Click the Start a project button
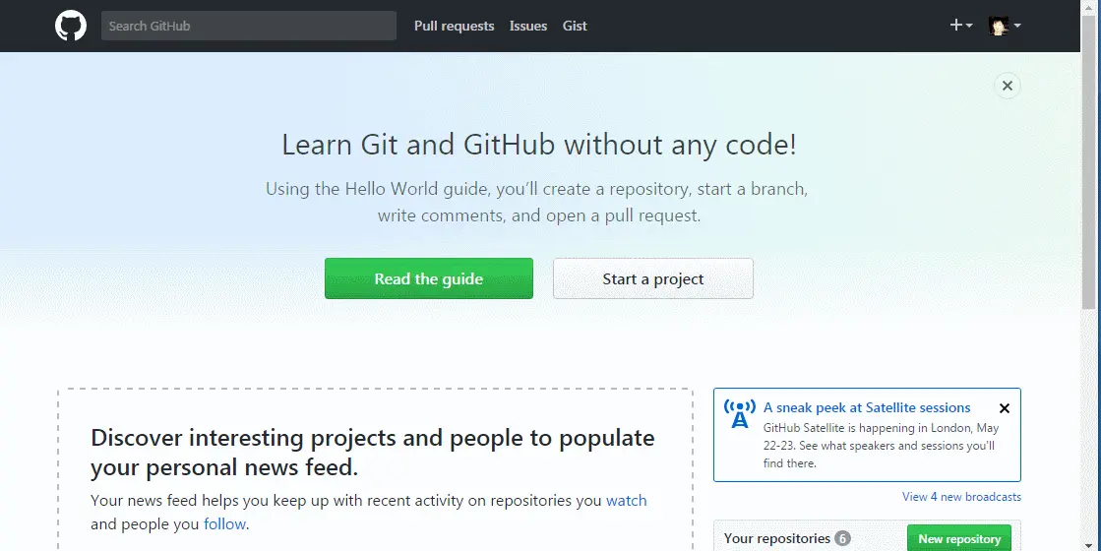The image size is (1101, 551). (x=653, y=278)
